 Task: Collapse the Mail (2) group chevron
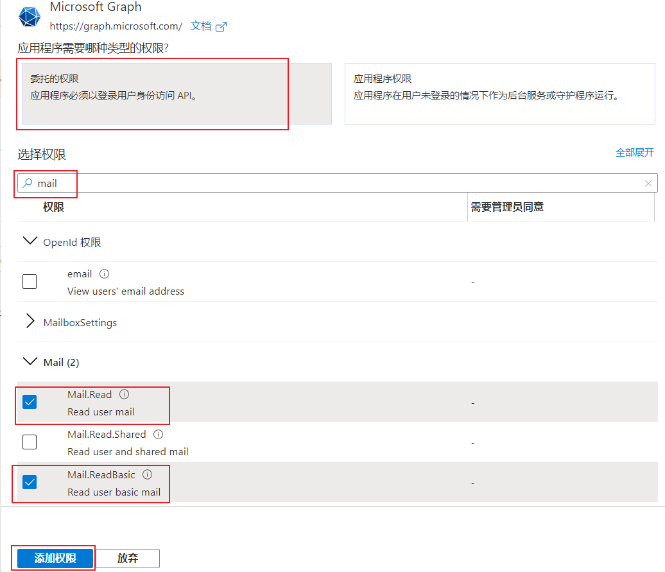[30, 361]
